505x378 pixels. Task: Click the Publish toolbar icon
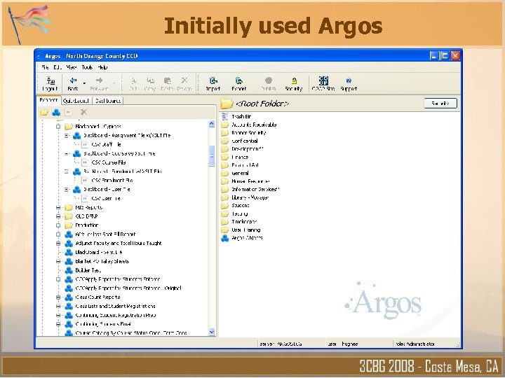pos(268,80)
